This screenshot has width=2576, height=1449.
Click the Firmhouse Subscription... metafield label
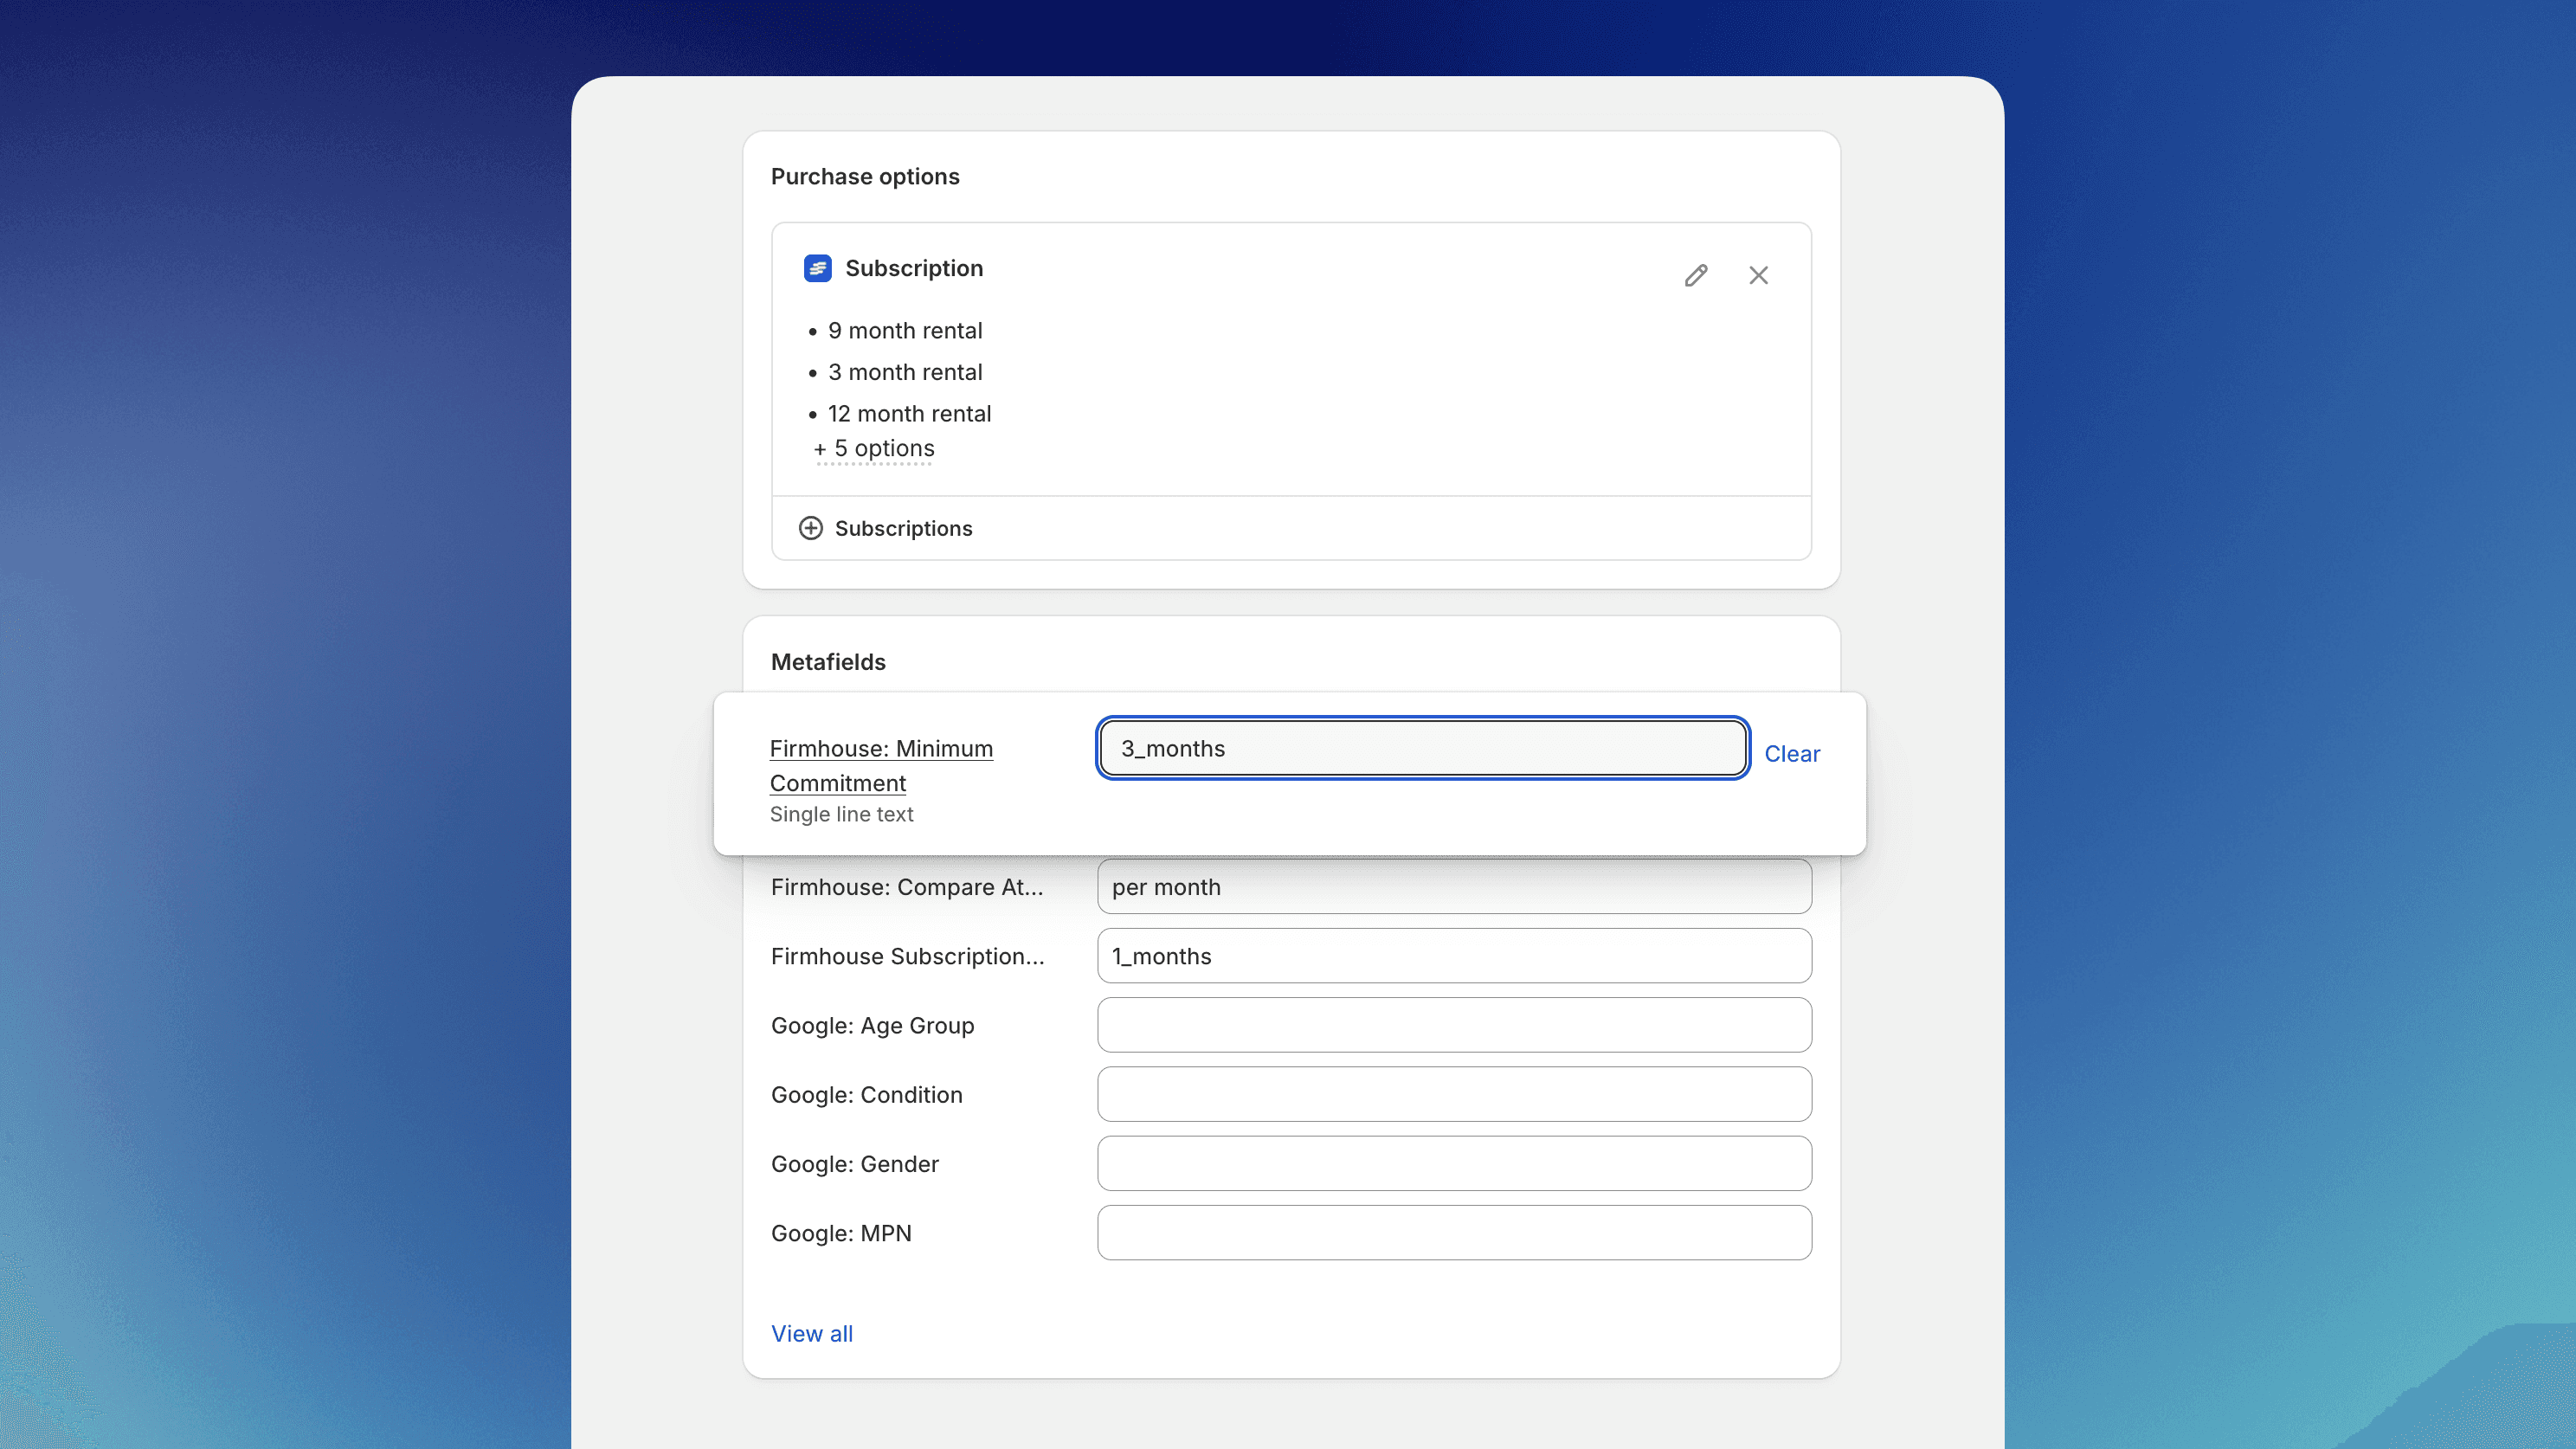[x=907, y=956]
